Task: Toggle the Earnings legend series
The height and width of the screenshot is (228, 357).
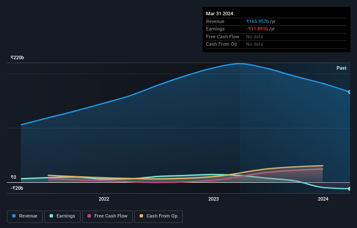Action: [x=62, y=216]
